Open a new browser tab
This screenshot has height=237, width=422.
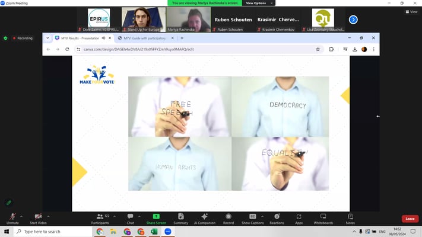(182, 38)
